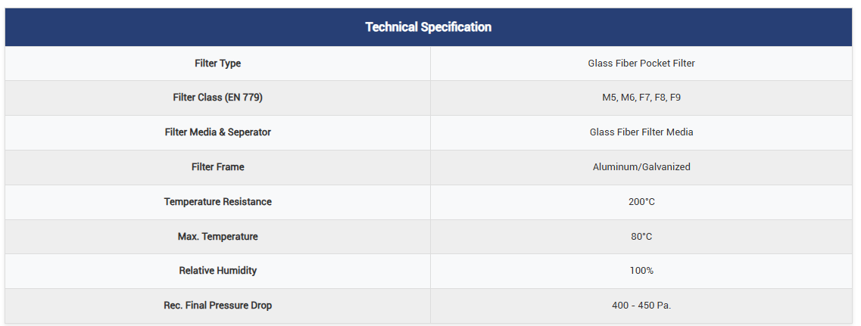Select the Filter Media & Seperator label
Screen dimensions: 861x326
tap(217, 132)
